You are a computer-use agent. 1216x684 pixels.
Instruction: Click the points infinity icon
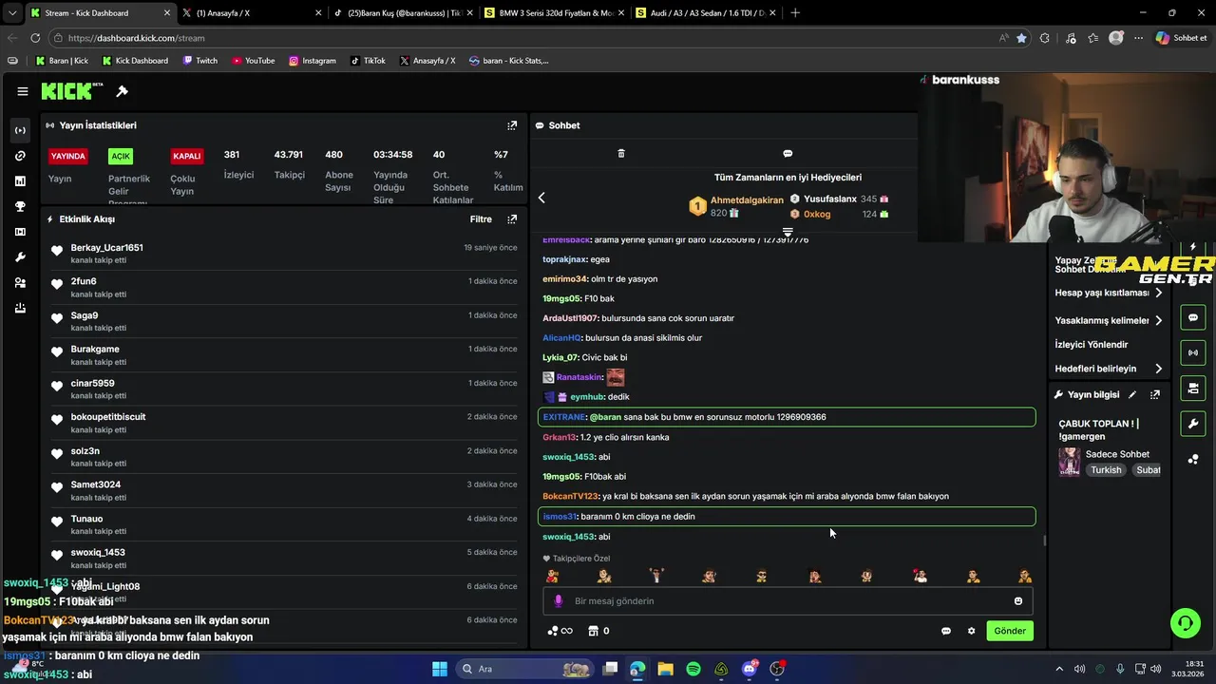tap(560, 631)
